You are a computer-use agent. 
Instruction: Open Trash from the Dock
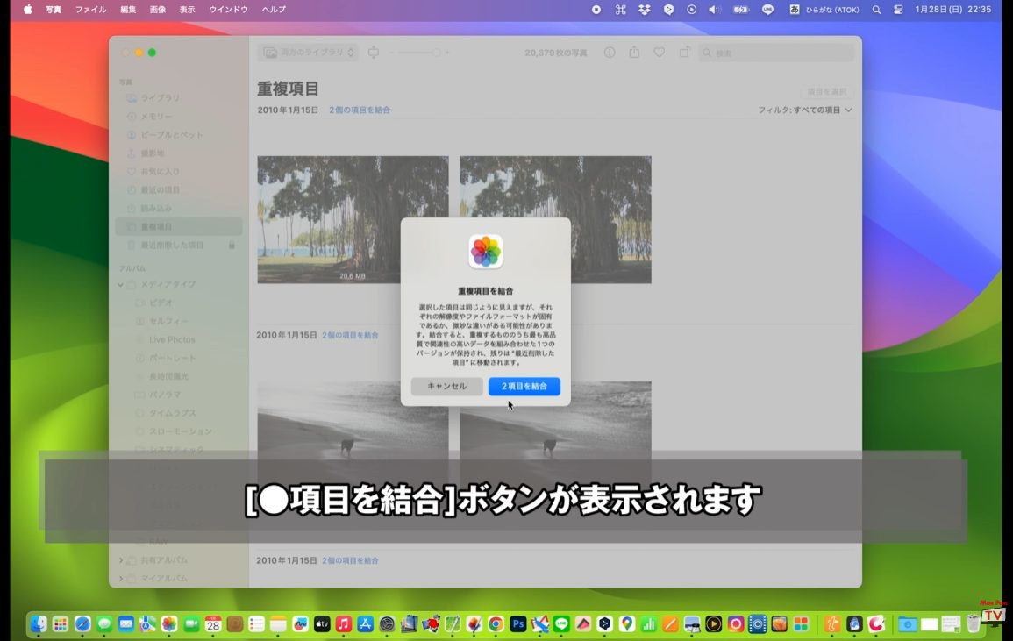(973, 623)
